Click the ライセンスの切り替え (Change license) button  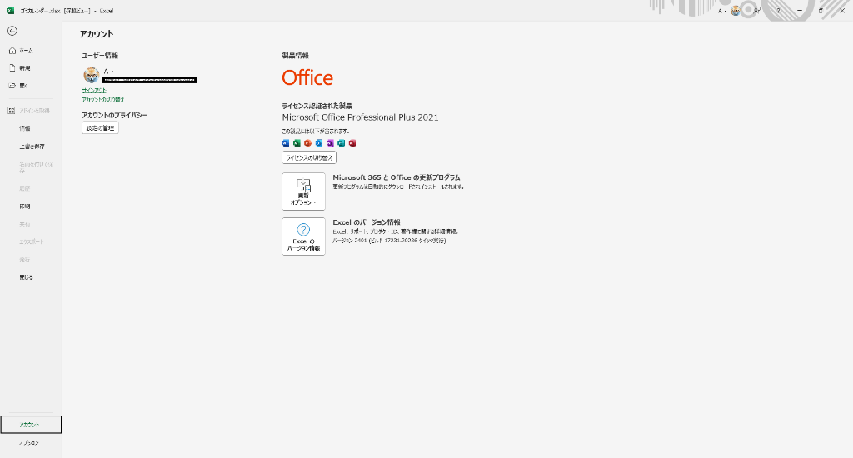pyautogui.click(x=309, y=157)
